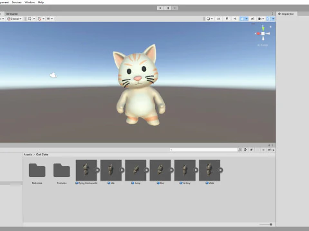Open the Help menu
This screenshot has height=231, width=309.
click(x=41, y=2)
